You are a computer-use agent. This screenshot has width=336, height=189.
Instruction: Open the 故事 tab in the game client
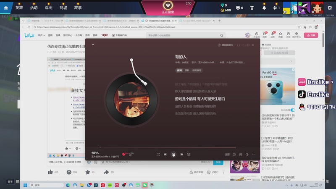point(78,8)
